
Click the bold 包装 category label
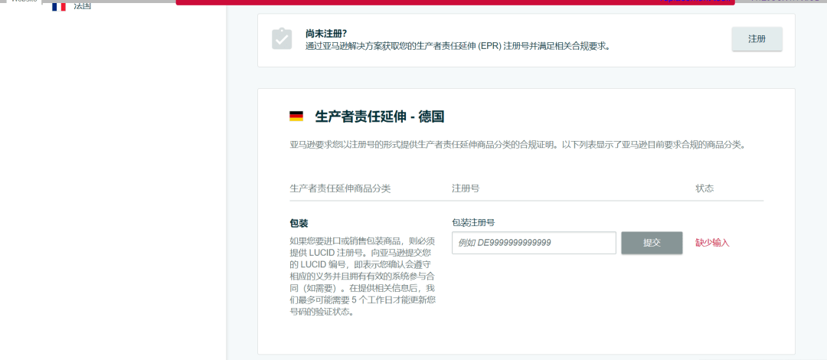pyautogui.click(x=299, y=223)
